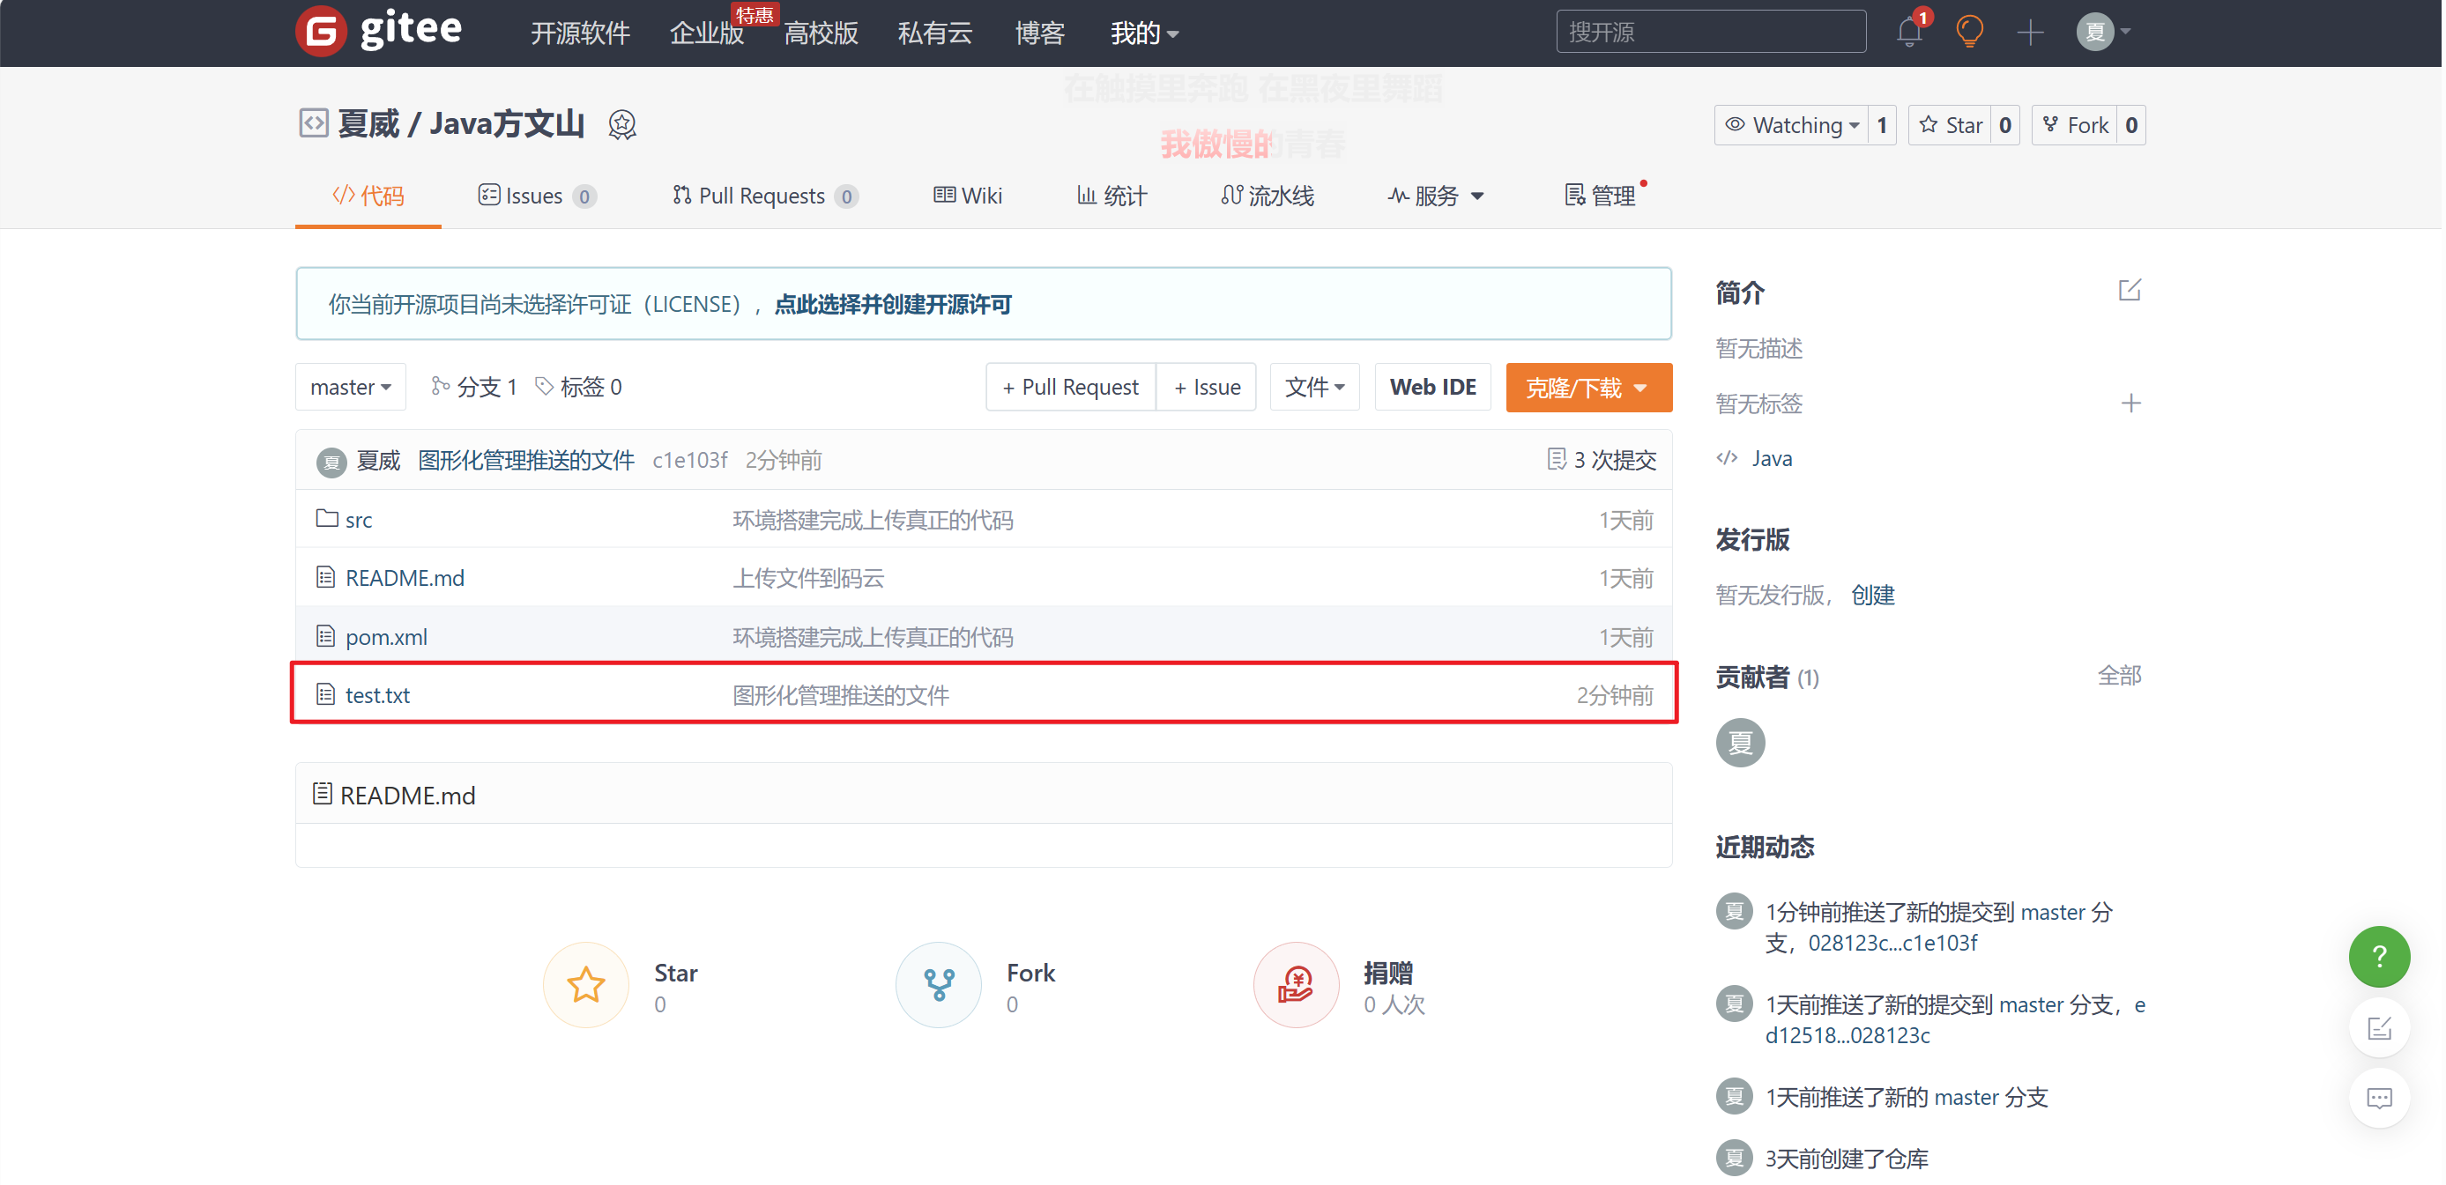Click the plus icon in top navbar

pos(2030,33)
